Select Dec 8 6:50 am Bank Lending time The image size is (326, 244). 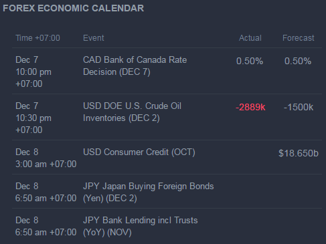pyautogui.click(x=46, y=227)
